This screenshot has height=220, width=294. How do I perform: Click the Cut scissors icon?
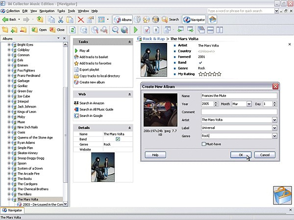pyautogui.click(x=60, y=20)
